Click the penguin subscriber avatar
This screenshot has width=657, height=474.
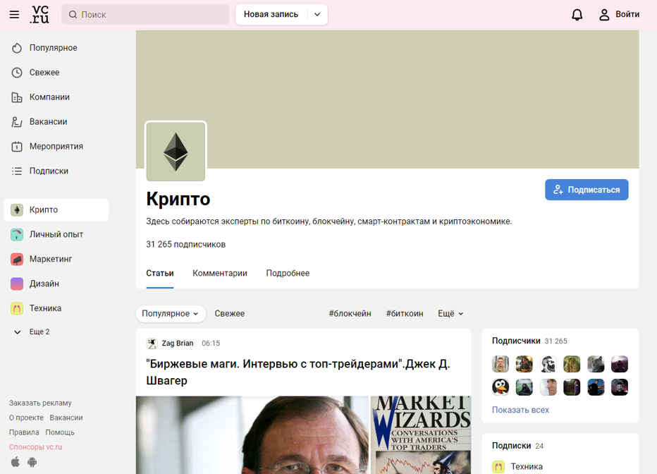pos(501,387)
